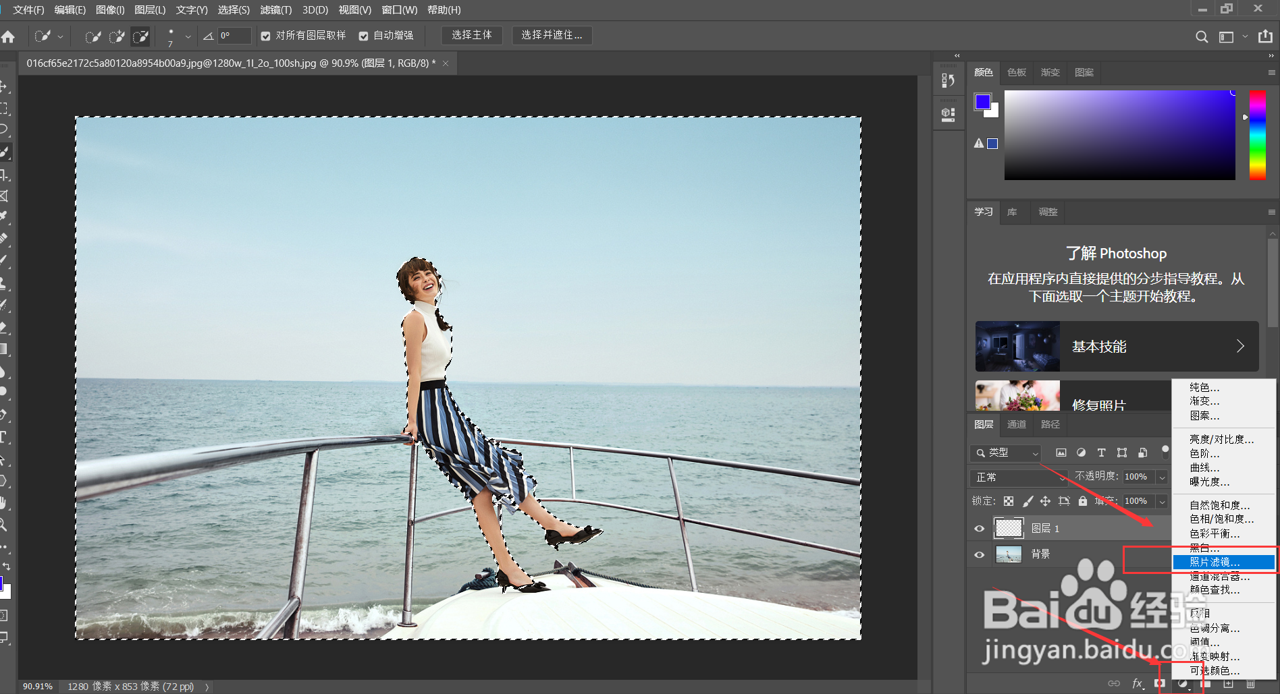1280x694 pixels.
Task: Delete layer with trash icon
Action: point(1250,683)
